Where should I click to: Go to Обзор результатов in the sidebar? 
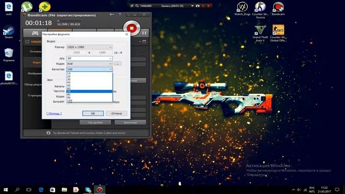[33, 85]
